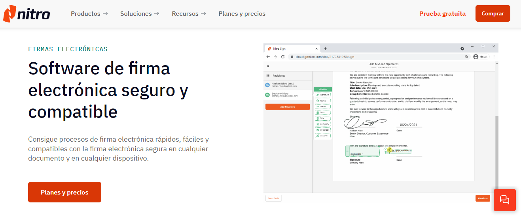Click the FIRMAS ELECTRÓNICAS heading text

pyautogui.click(x=68, y=49)
